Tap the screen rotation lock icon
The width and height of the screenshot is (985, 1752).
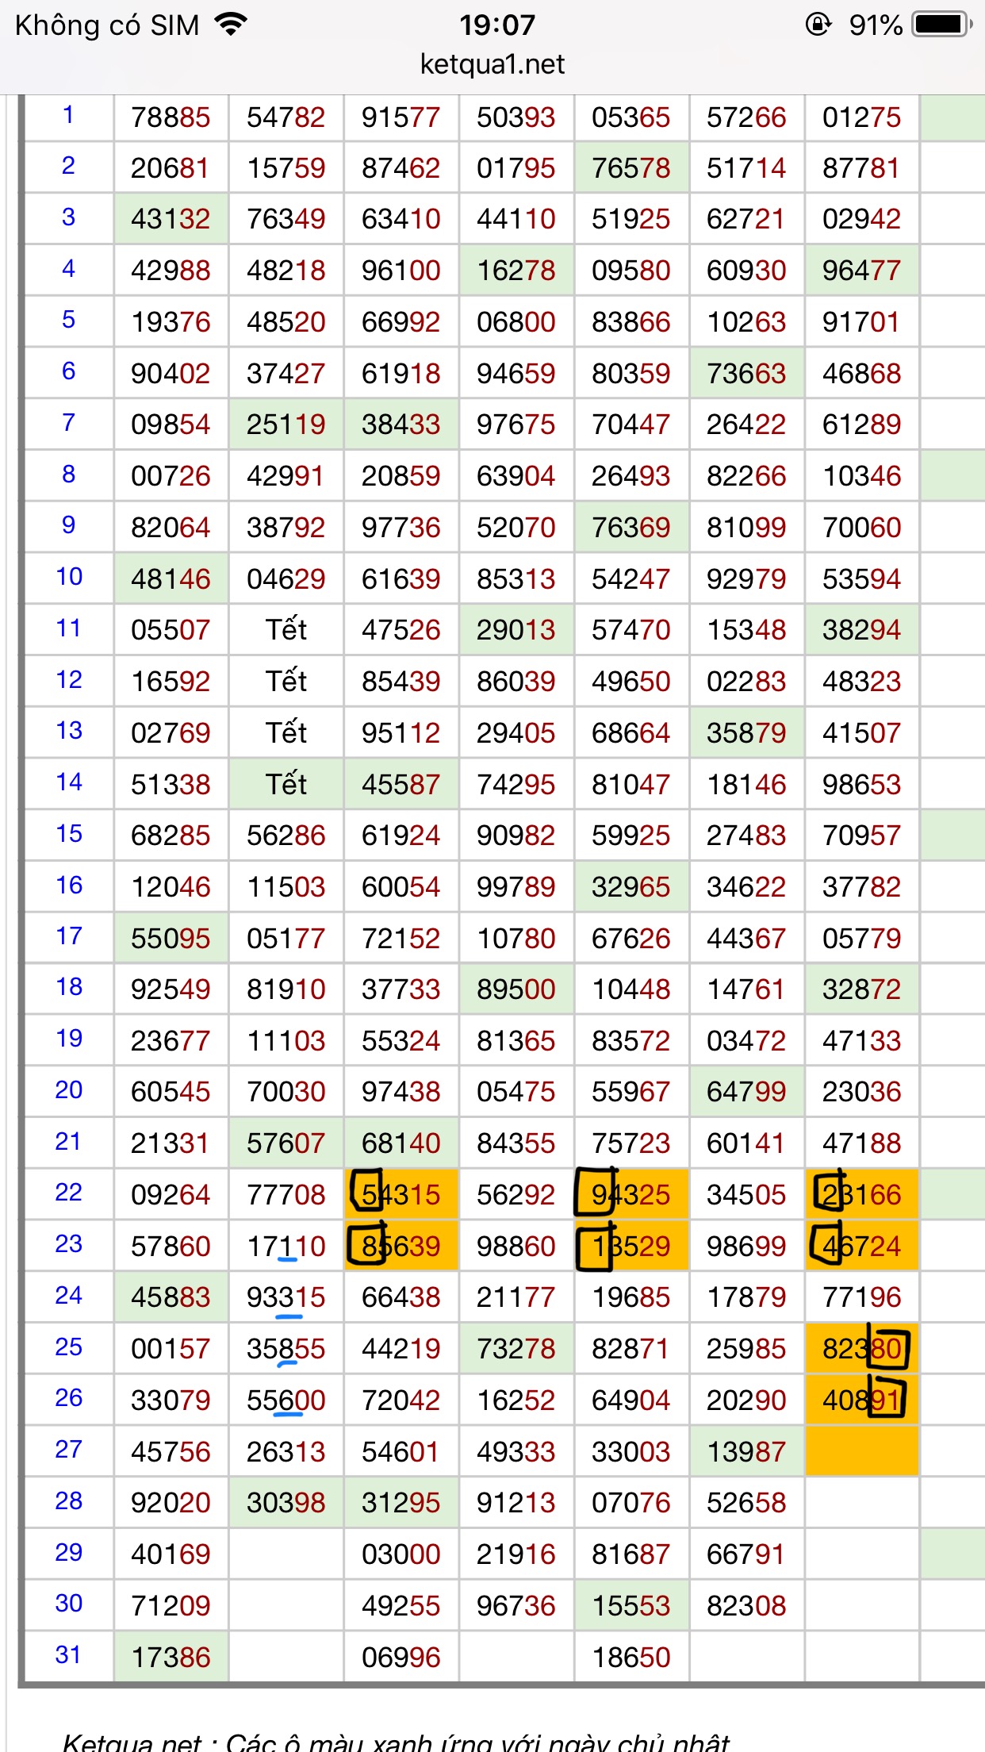pos(818,25)
